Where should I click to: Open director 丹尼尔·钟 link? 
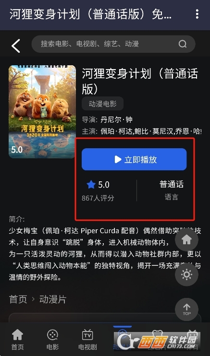click(x=116, y=119)
